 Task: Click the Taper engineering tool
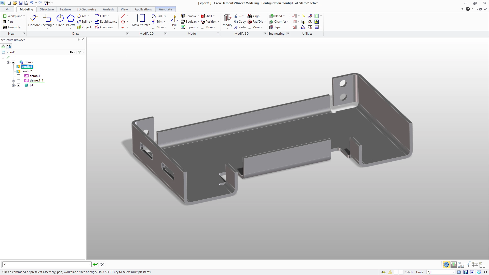[x=275, y=27]
